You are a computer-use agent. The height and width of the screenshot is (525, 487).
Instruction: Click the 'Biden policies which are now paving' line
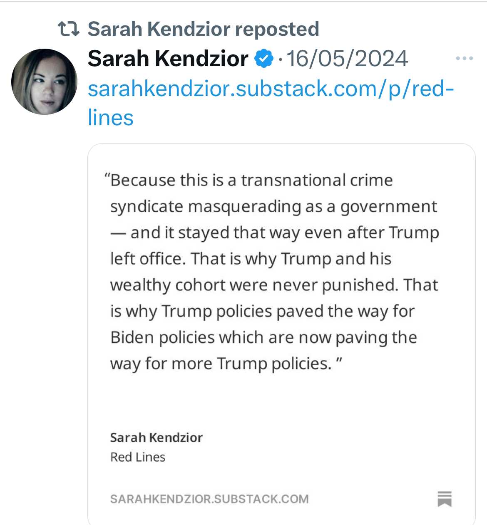click(263, 337)
